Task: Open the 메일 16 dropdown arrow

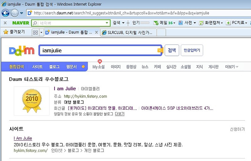Action: point(174,23)
